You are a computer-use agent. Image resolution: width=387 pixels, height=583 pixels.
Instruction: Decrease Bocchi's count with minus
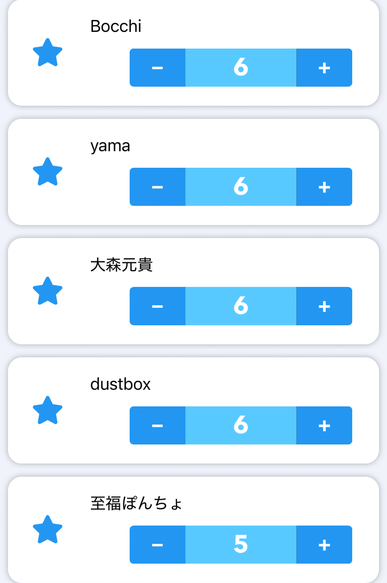[x=158, y=68]
